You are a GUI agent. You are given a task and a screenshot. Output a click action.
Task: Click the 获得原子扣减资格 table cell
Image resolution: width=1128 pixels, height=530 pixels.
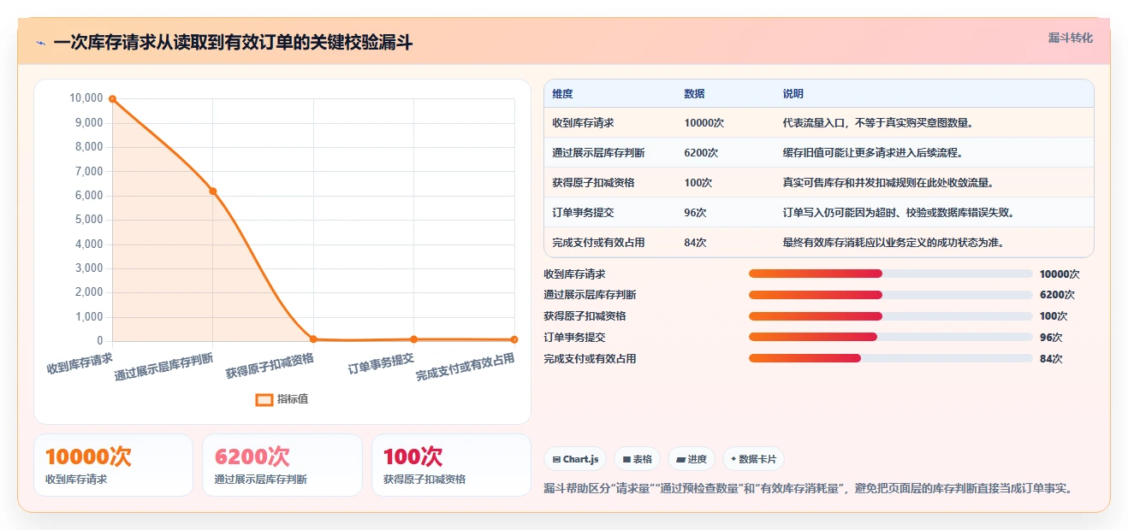point(593,183)
